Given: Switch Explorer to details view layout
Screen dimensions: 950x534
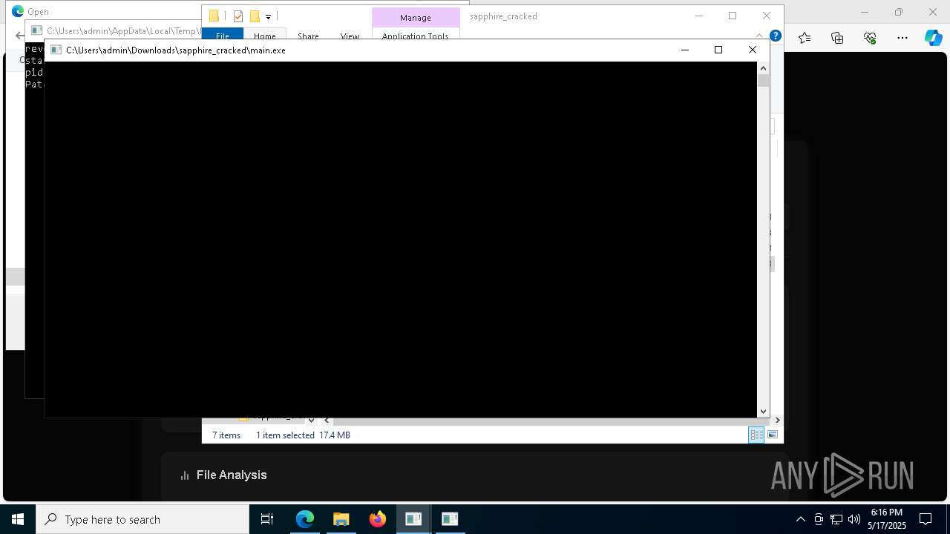Looking at the screenshot, I should [x=756, y=435].
